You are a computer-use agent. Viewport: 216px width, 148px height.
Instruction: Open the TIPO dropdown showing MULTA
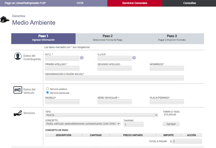coord(102,115)
